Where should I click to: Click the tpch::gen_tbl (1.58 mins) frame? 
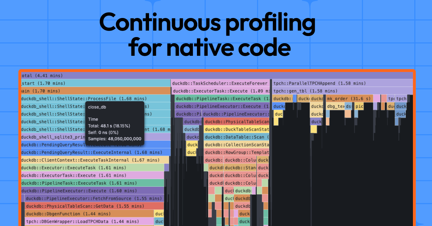coord(342,91)
